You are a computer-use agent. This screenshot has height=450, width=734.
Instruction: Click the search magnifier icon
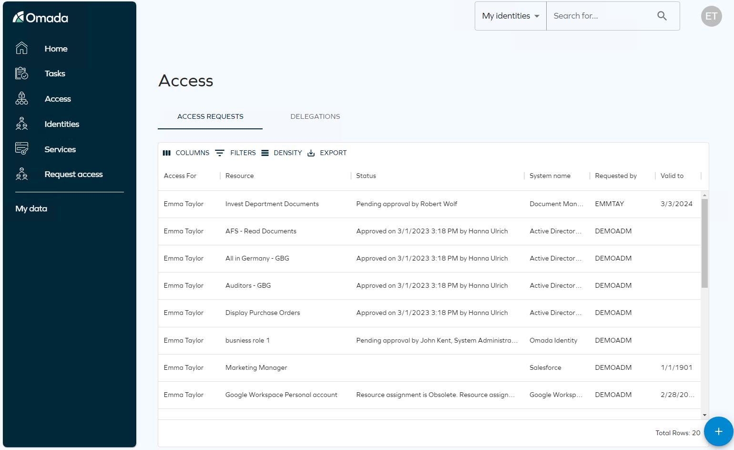point(662,16)
